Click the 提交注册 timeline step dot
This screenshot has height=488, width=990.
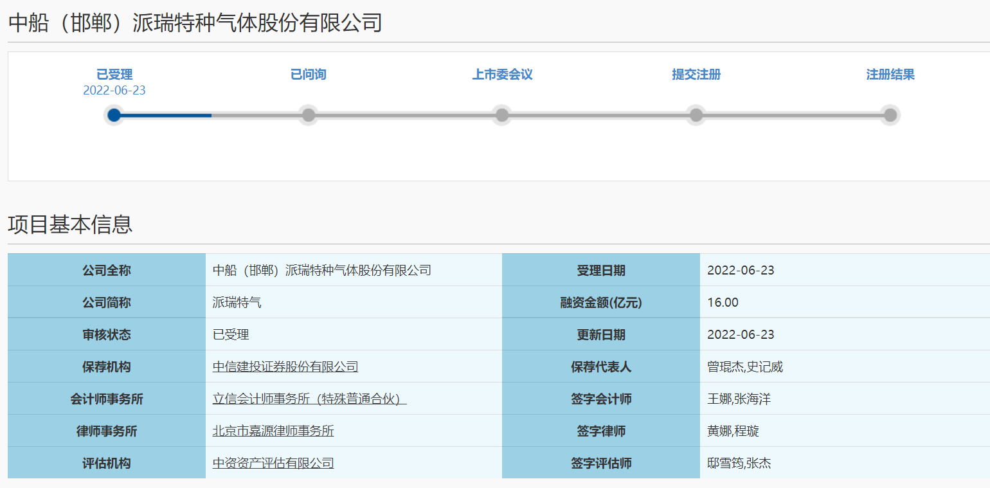(696, 115)
